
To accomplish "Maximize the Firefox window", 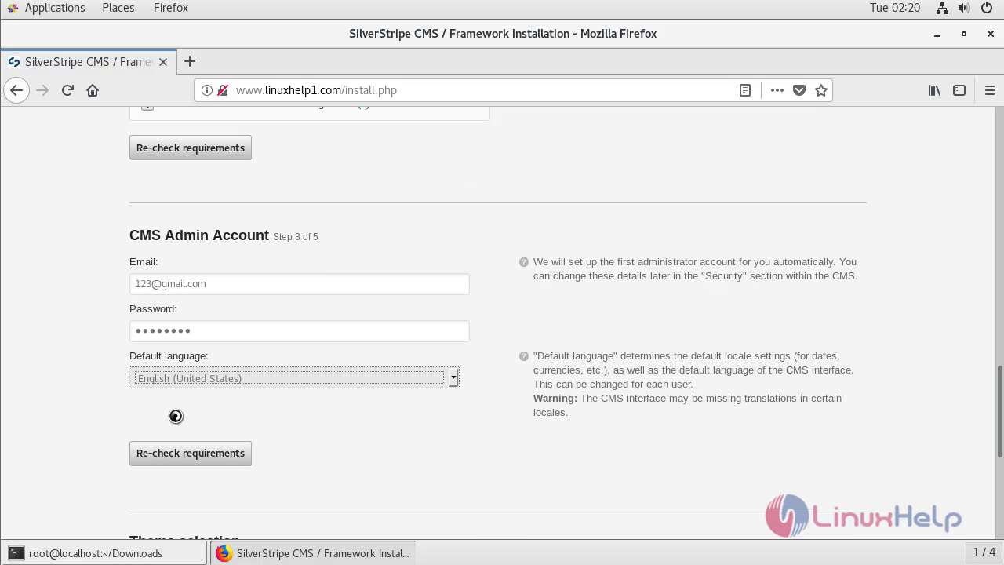I will pos(964,34).
